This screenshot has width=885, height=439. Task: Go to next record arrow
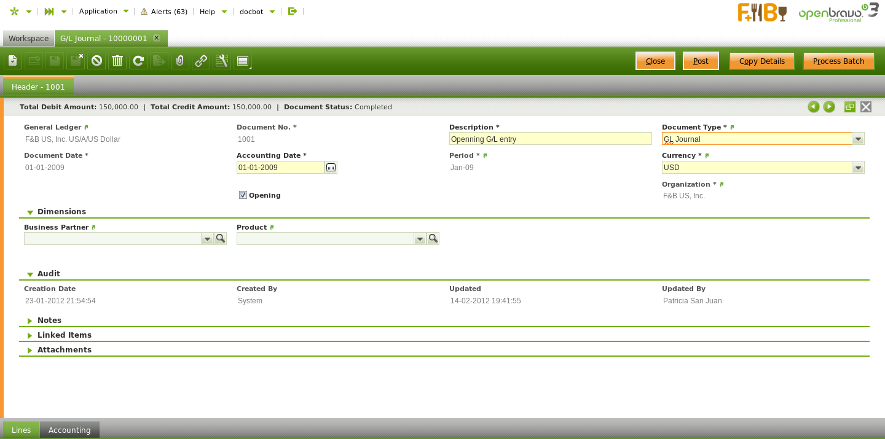click(829, 107)
